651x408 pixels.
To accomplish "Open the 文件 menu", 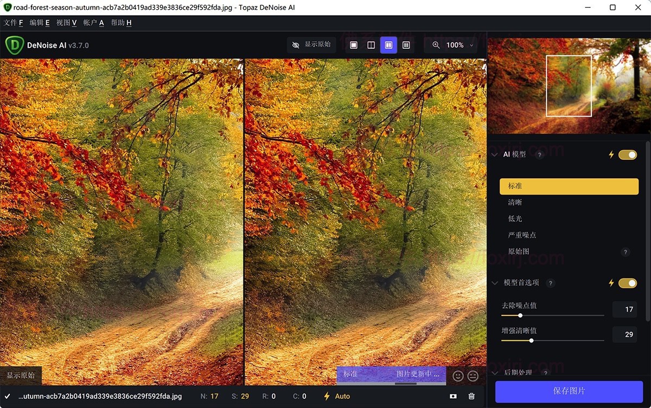I will tap(14, 23).
